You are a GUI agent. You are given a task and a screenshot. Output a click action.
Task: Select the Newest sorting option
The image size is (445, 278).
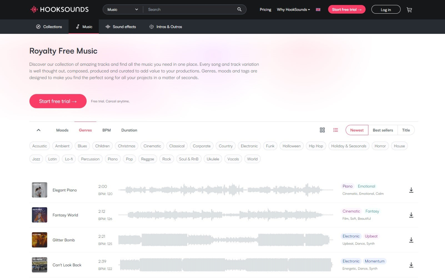pos(357,130)
